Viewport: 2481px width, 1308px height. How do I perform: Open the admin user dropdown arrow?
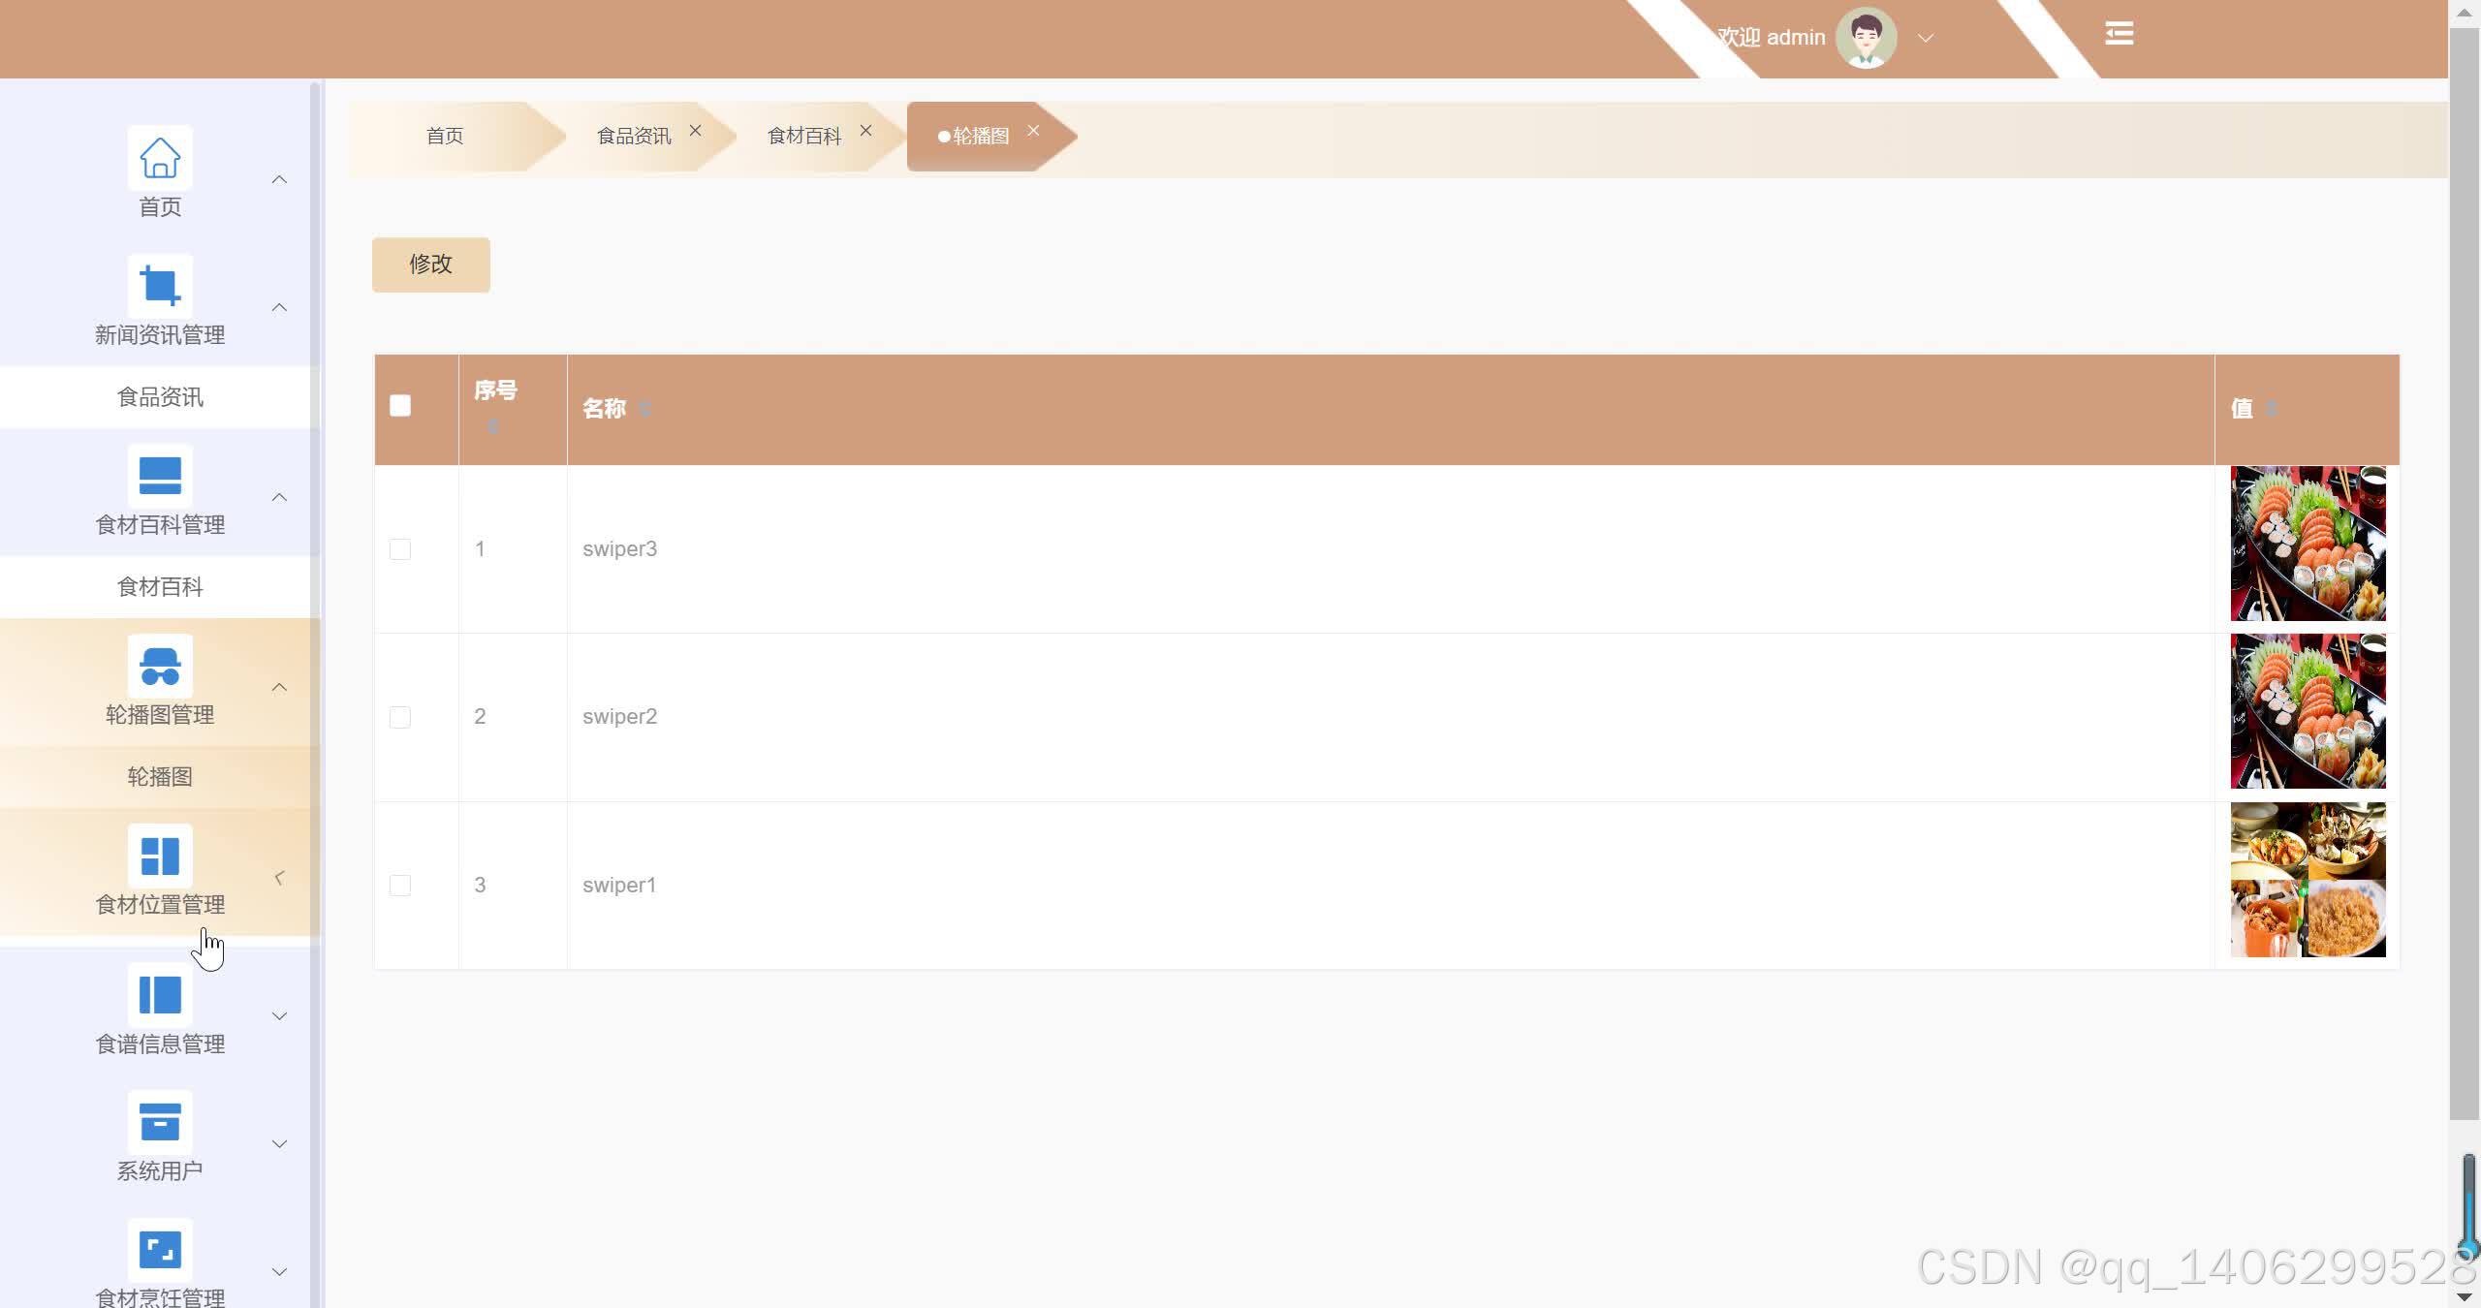point(1926,39)
